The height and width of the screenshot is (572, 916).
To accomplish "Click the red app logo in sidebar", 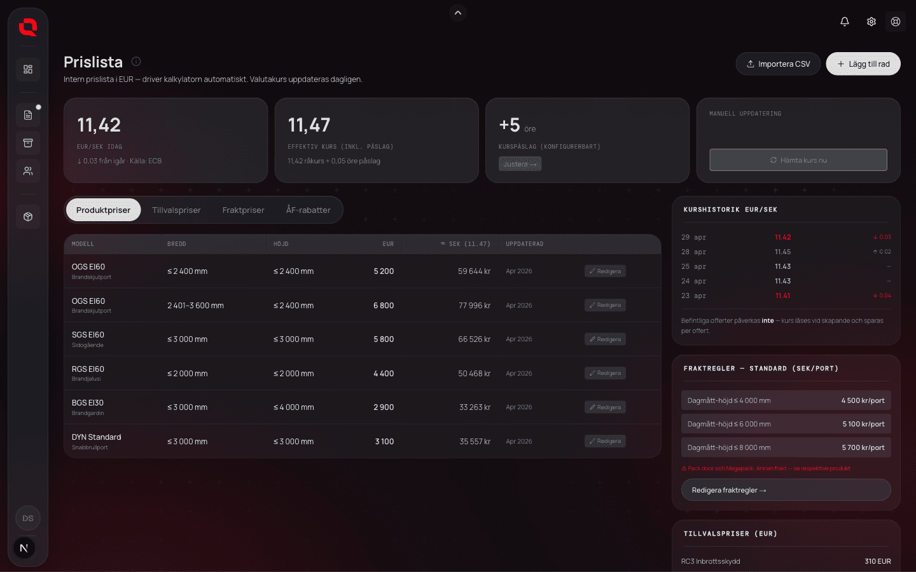I will (28, 27).
